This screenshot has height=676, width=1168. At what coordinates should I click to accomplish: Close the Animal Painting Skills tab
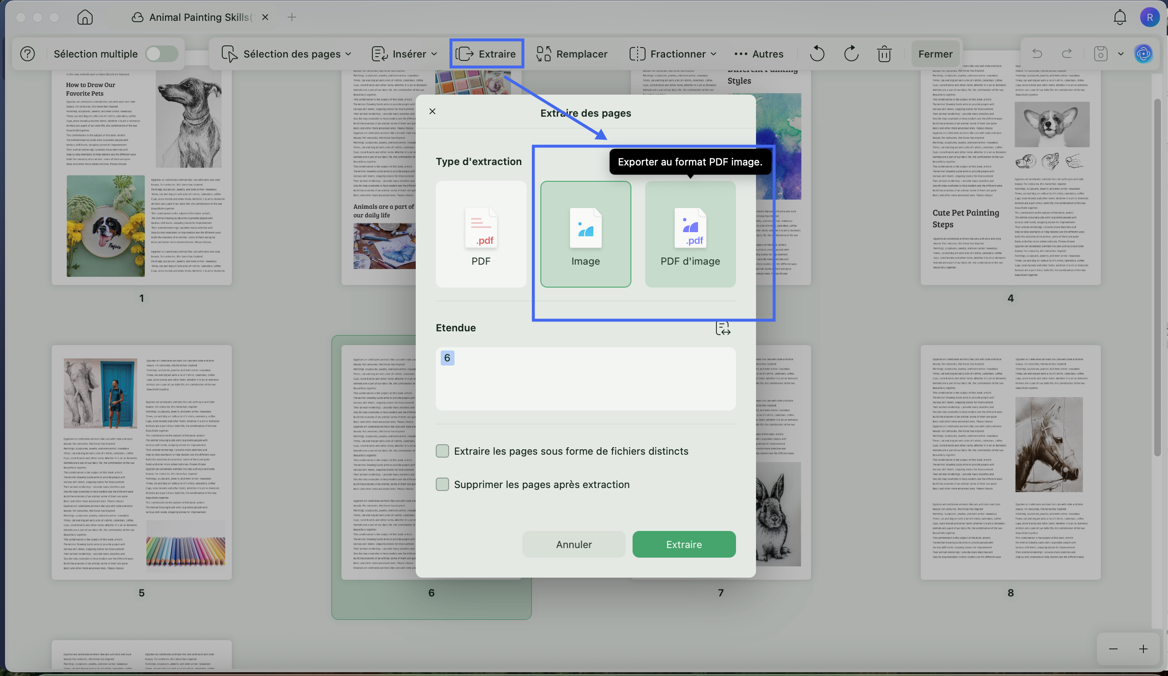pyautogui.click(x=265, y=17)
